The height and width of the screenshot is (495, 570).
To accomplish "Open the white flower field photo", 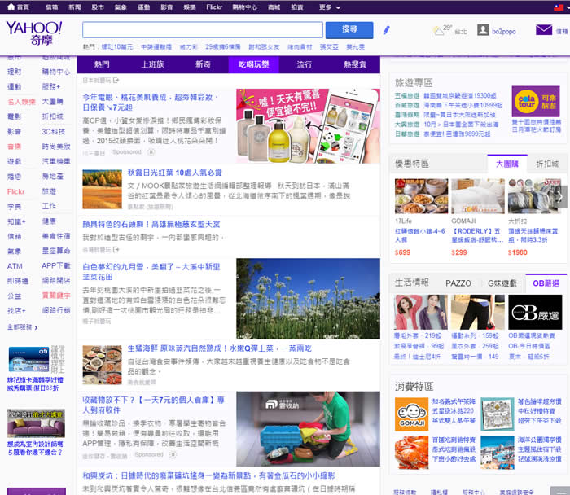I will point(308,298).
